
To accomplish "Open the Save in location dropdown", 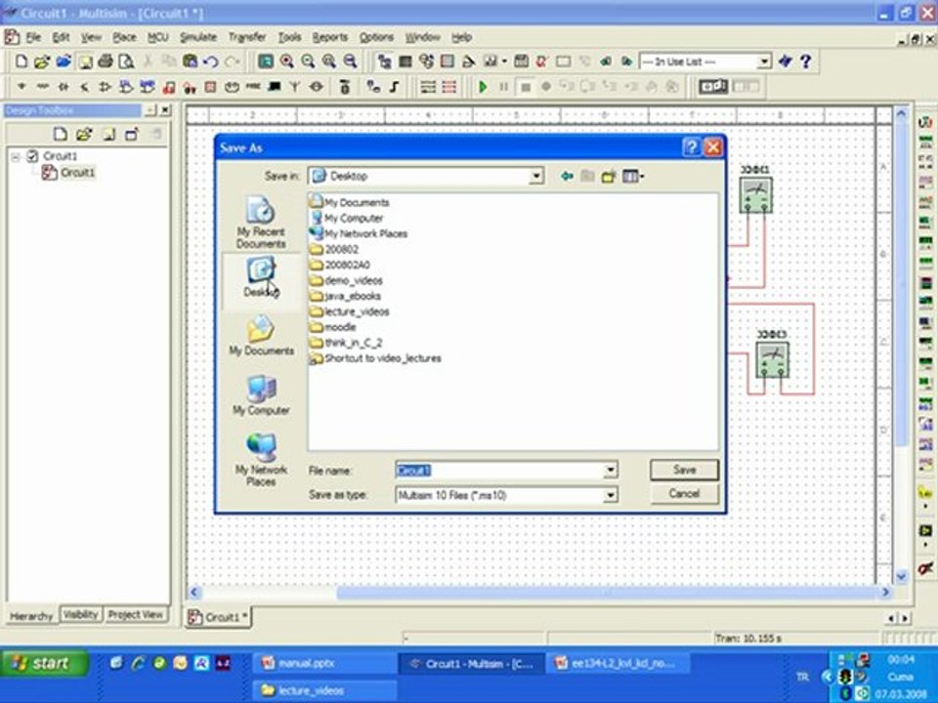I will coord(536,176).
